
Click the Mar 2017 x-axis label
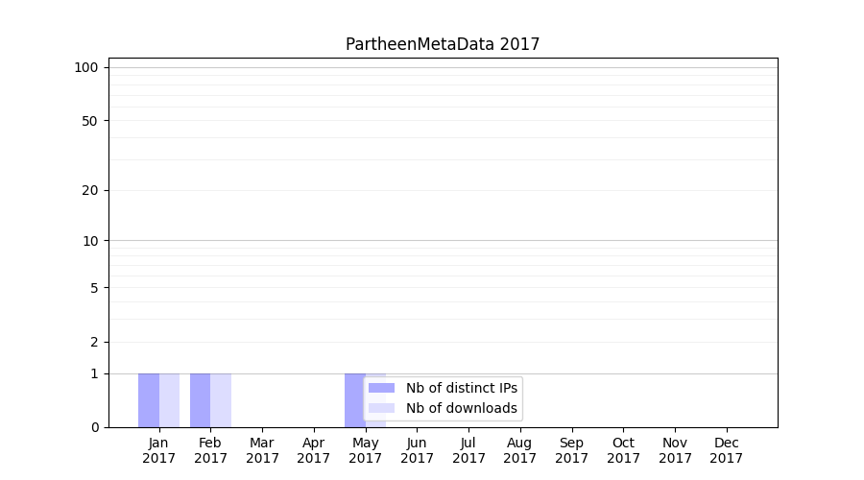pyautogui.click(x=262, y=450)
